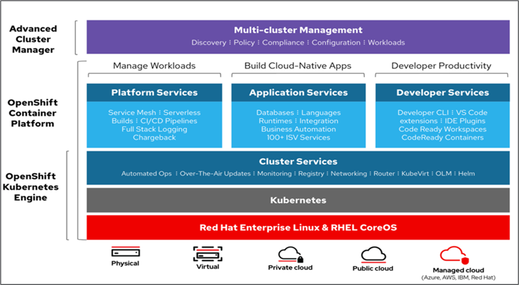The width and height of the screenshot is (519, 285).
Task: Click the Over-The-Air Updates text
Action: [x=215, y=173]
